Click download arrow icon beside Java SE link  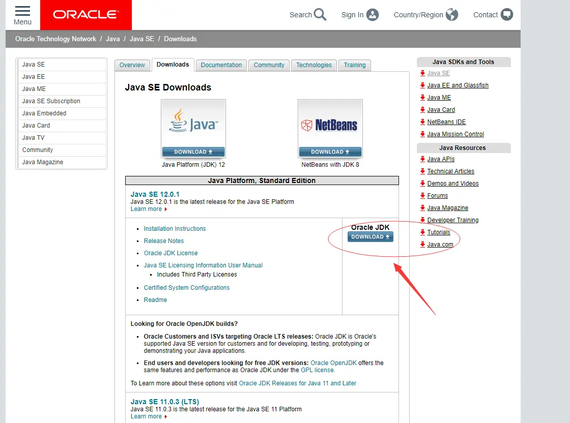pos(422,73)
